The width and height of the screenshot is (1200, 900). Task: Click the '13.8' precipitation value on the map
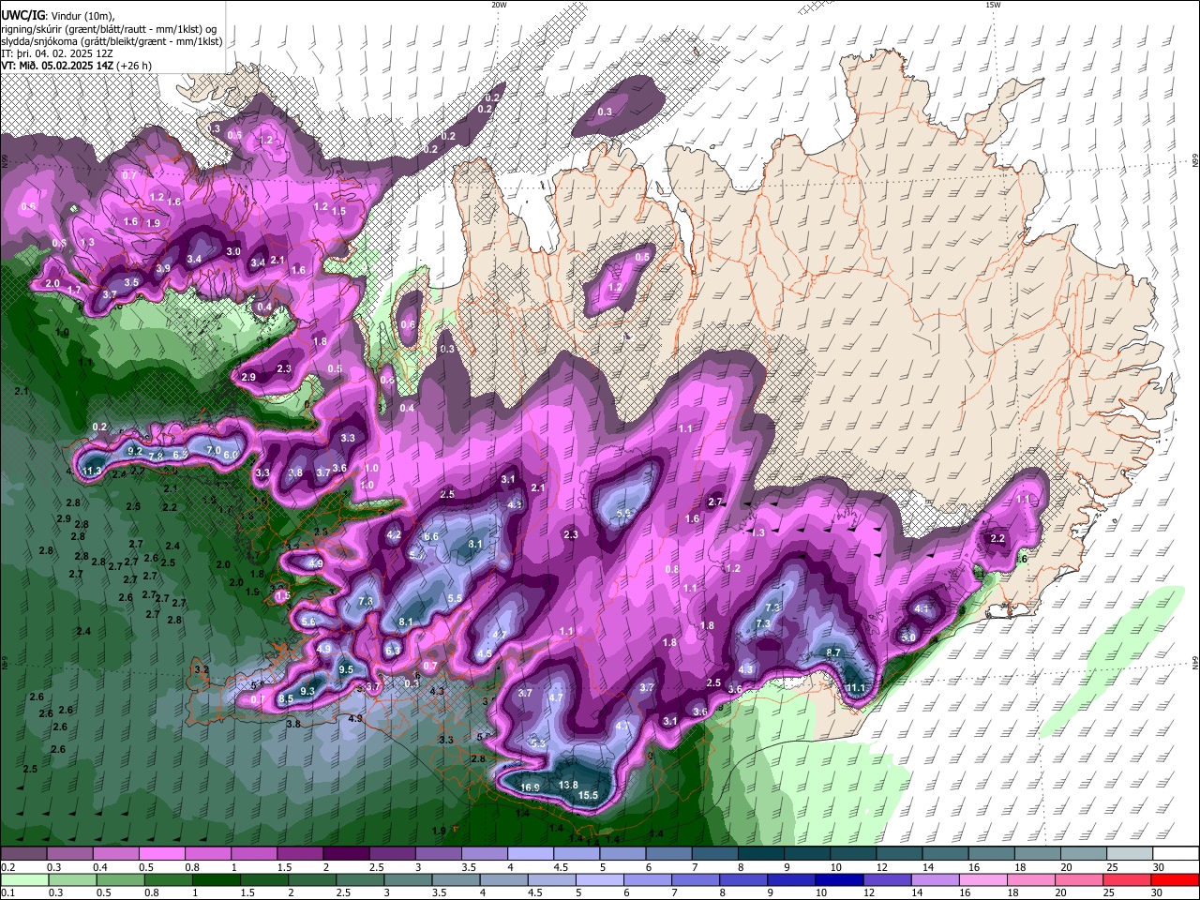568,785
